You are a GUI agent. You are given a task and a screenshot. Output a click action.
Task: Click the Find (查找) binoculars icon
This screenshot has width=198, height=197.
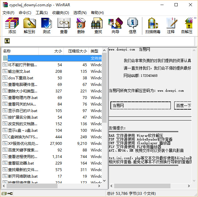98,26
